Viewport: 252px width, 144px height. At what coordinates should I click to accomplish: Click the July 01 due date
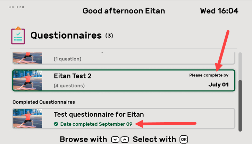(218, 85)
